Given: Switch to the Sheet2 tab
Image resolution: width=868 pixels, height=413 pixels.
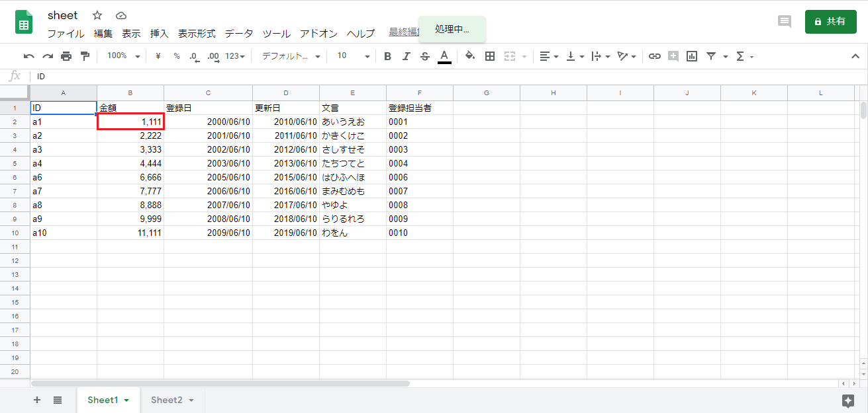Looking at the screenshot, I should click(168, 400).
